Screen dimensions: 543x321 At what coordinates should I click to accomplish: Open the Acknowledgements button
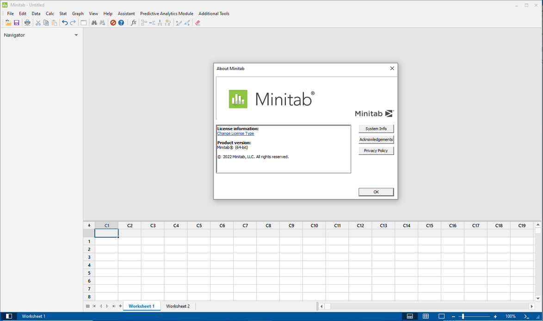[x=376, y=139]
